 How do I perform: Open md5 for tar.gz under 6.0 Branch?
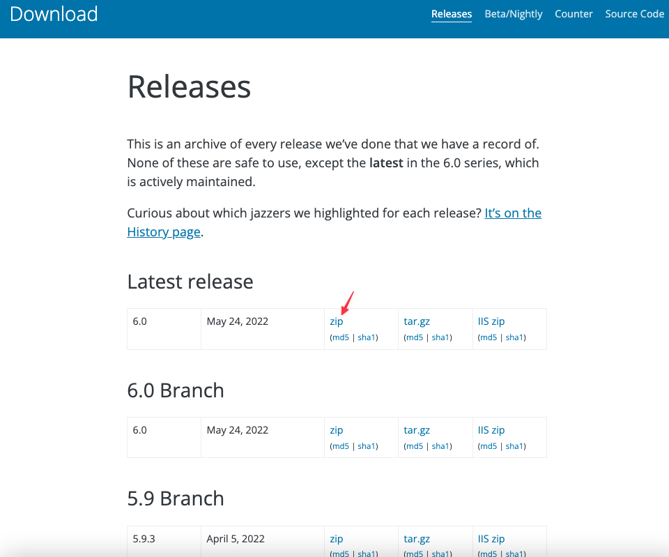[415, 446]
